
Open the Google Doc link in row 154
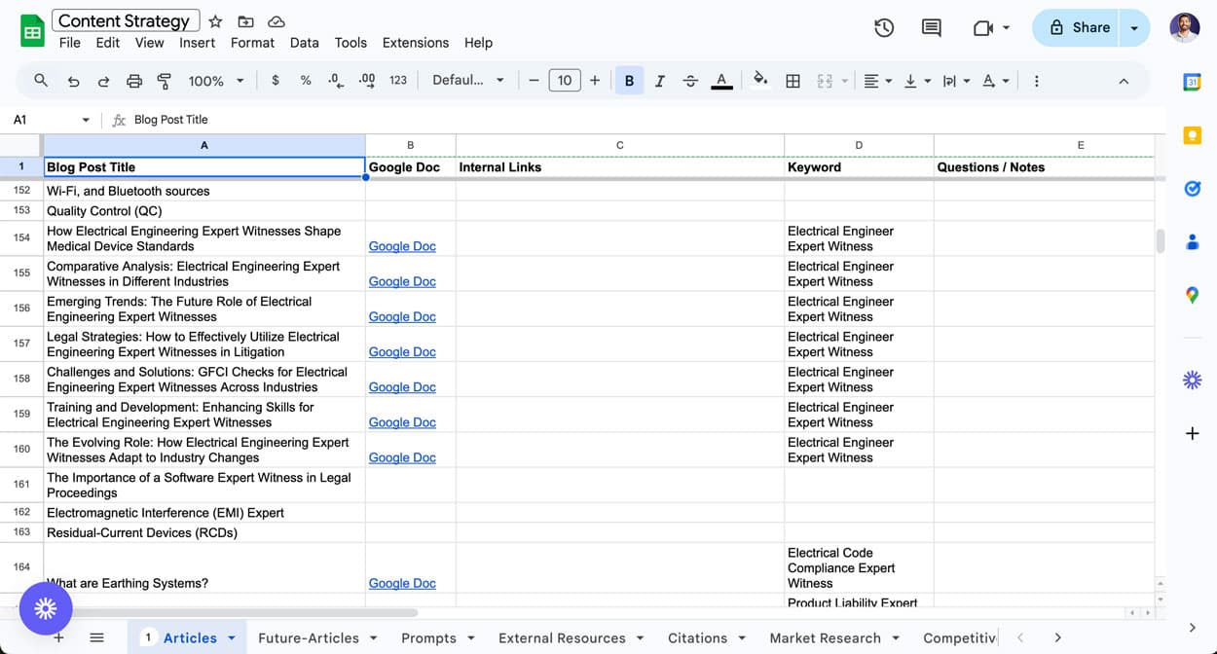coord(401,246)
